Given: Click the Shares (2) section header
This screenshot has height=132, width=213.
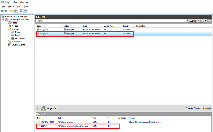Looking at the screenshot, I should (x=41, y=114).
